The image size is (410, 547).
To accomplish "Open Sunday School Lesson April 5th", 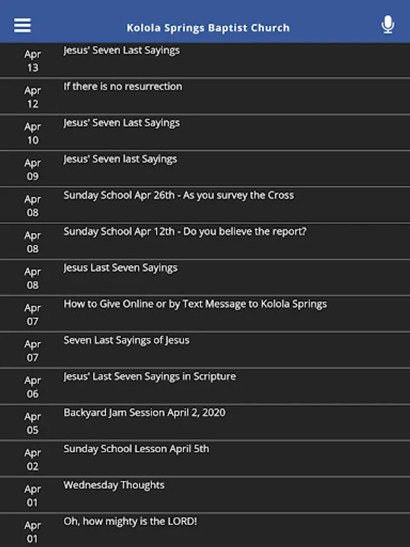I will click(136, 449).
